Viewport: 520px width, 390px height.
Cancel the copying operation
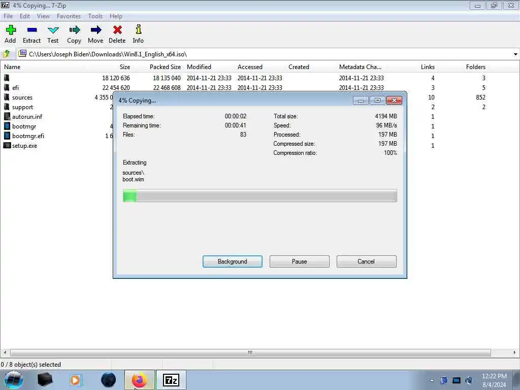pyautogui.click(x=366, y=262)
